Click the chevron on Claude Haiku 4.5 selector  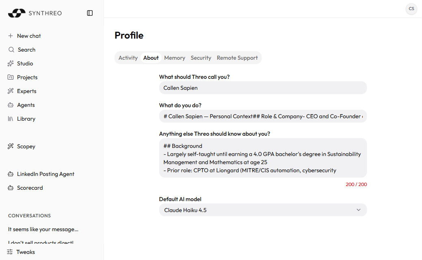click(x=359, y=210)
